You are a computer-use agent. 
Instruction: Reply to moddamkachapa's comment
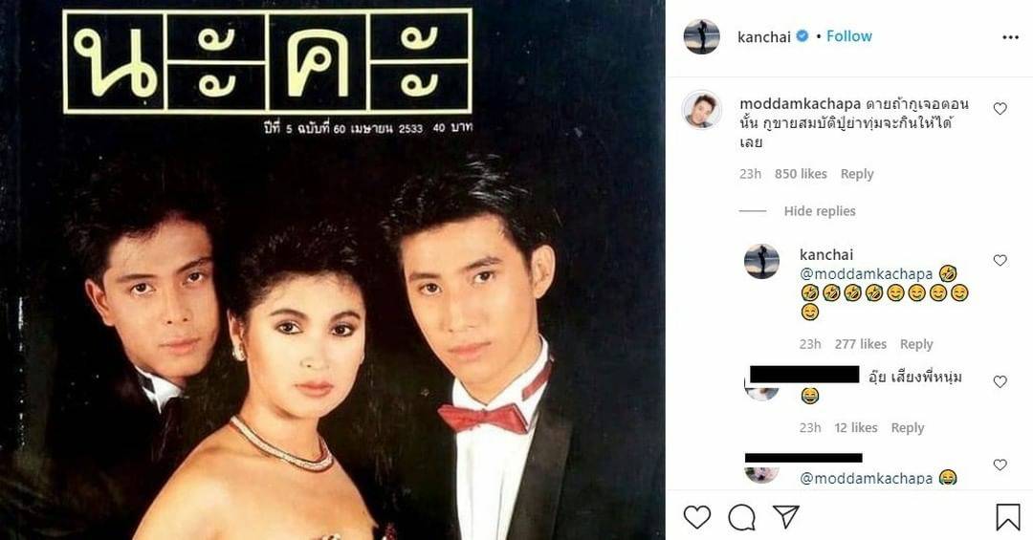(857, 174)
